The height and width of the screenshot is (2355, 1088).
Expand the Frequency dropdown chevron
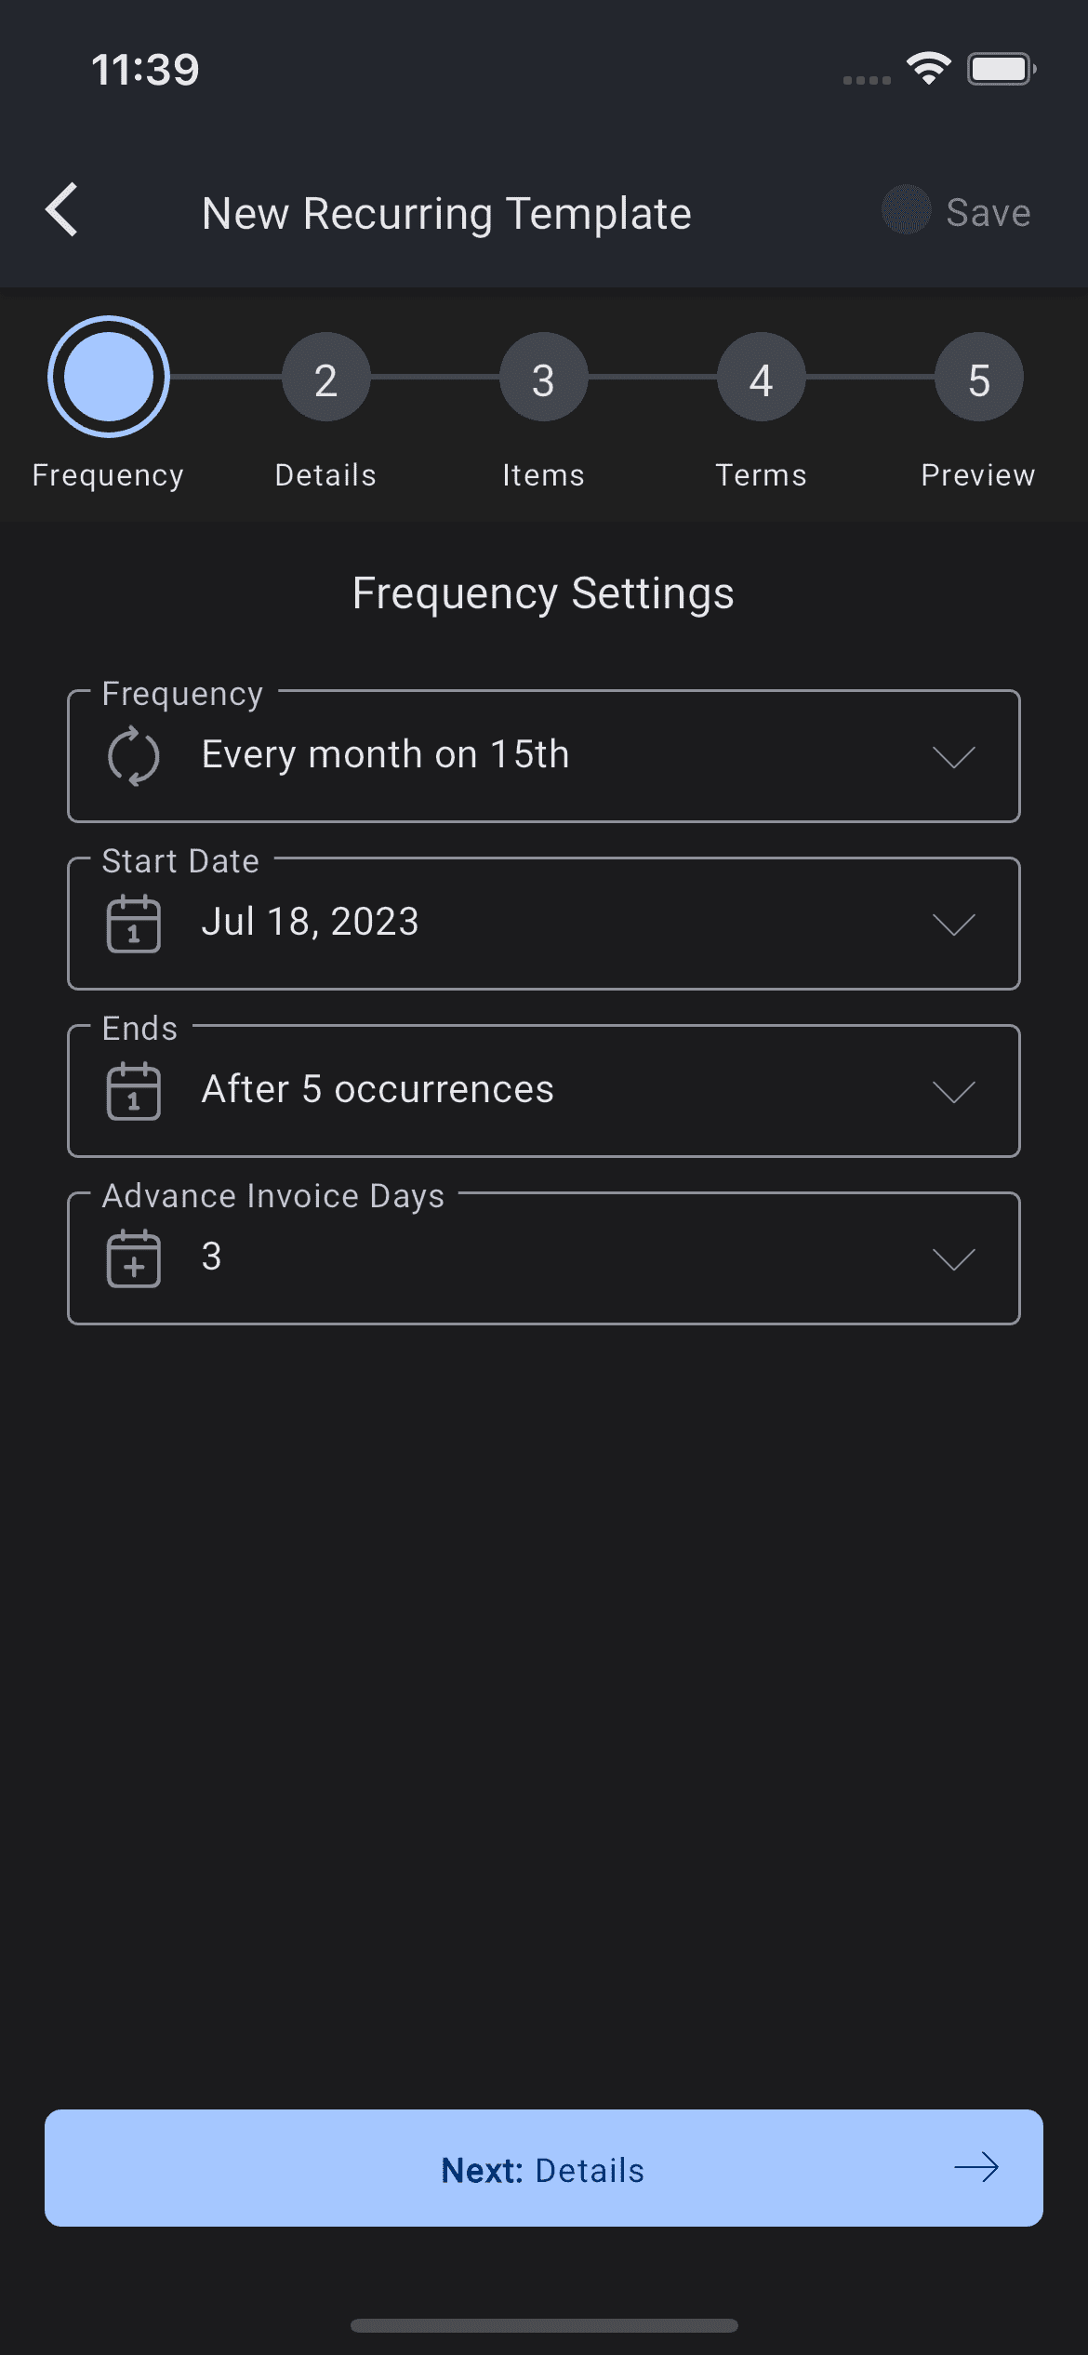954,756
